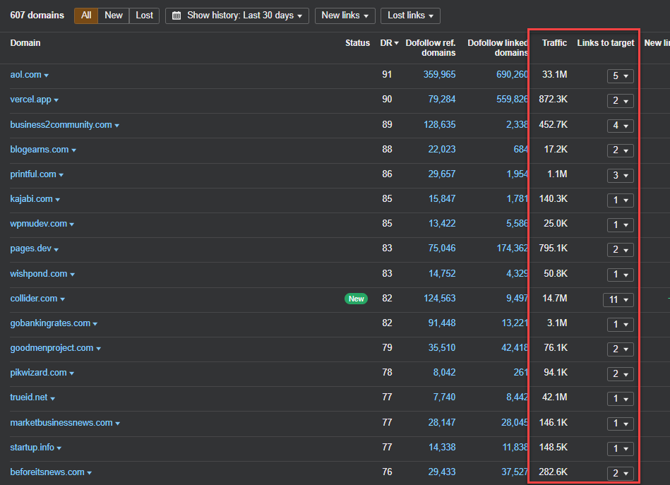Open links to target dropdown for kajabi.com

click(x=621, y=200)
